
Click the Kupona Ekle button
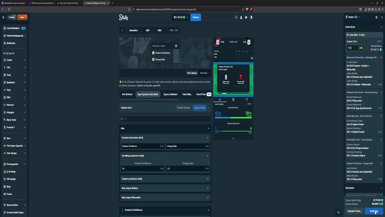[199, 108]
